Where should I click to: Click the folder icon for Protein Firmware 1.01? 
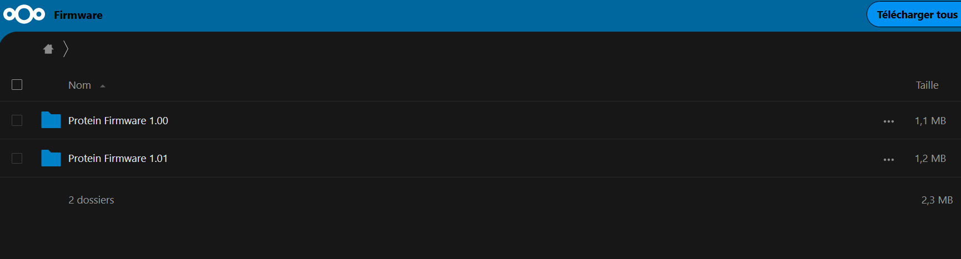[51, 159]
